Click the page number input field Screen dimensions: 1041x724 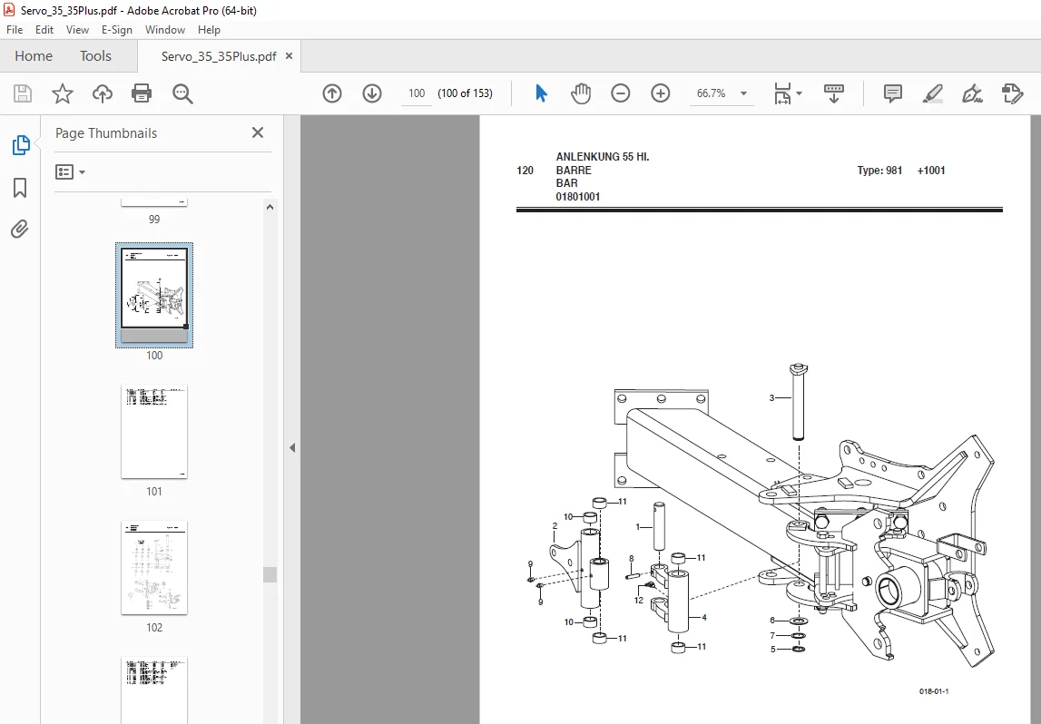point(417,93)
